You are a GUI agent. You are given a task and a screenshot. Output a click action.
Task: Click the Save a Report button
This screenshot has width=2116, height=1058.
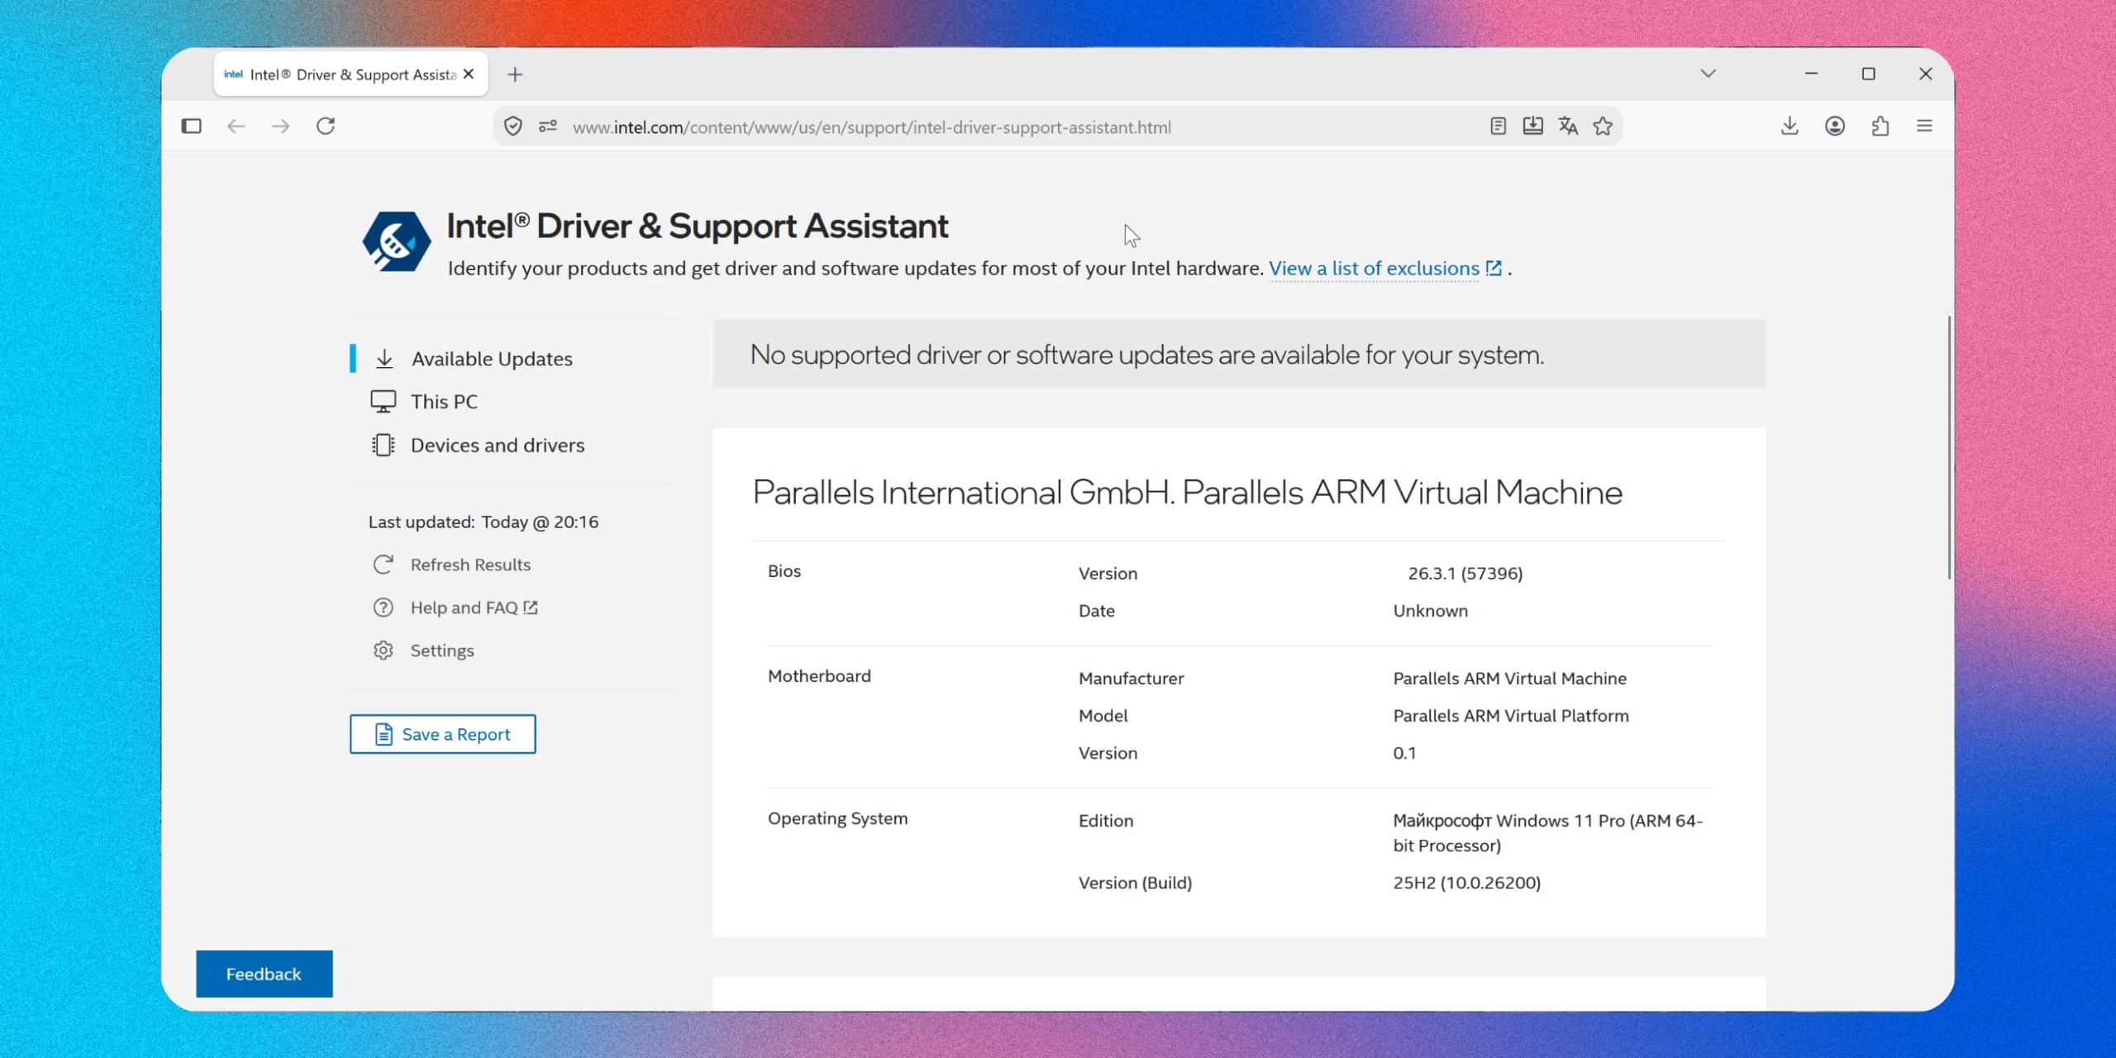(x=442, y=734)
